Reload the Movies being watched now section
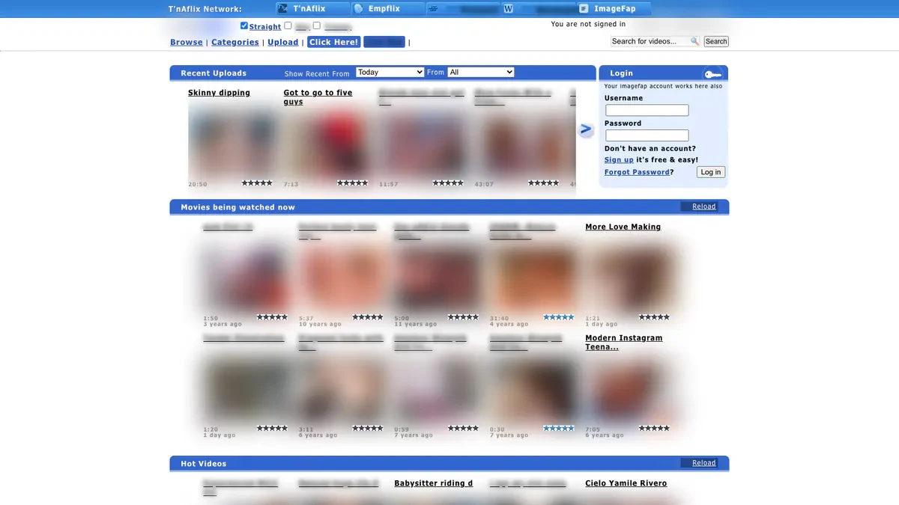 [703, 206]
